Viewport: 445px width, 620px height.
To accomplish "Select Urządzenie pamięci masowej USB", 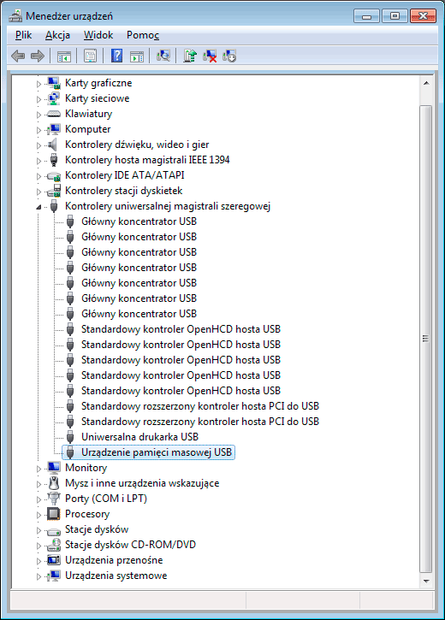I will [157, 452].
